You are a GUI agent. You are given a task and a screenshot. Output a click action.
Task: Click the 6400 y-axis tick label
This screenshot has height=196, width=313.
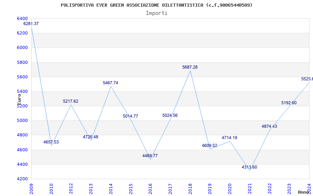[x=22, y=18]
